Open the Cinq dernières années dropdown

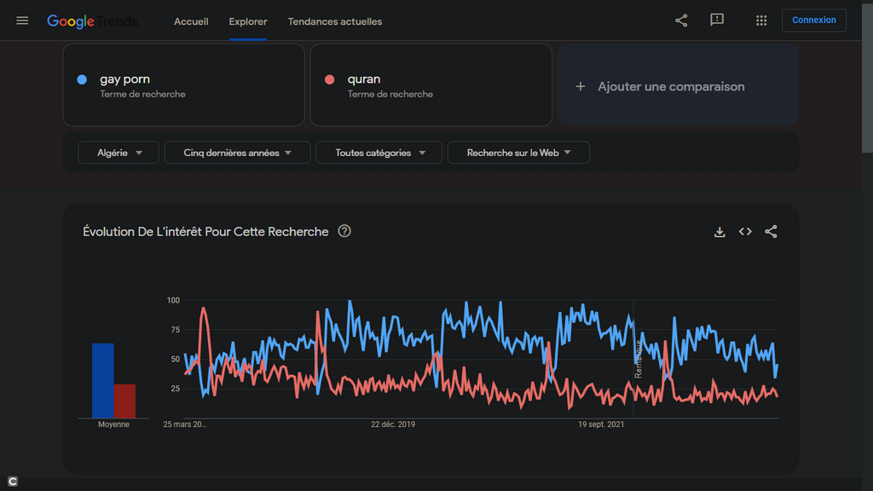click(237, 153)
